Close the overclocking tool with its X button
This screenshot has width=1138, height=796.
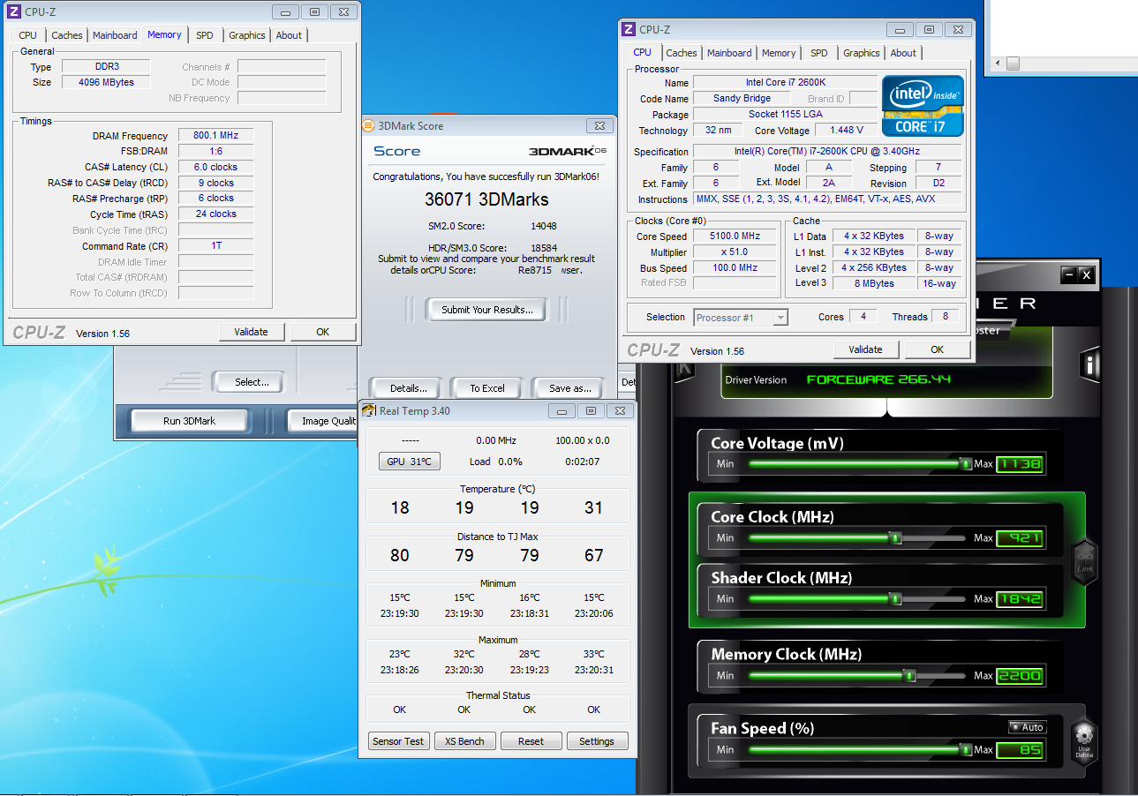point(1087,275)
